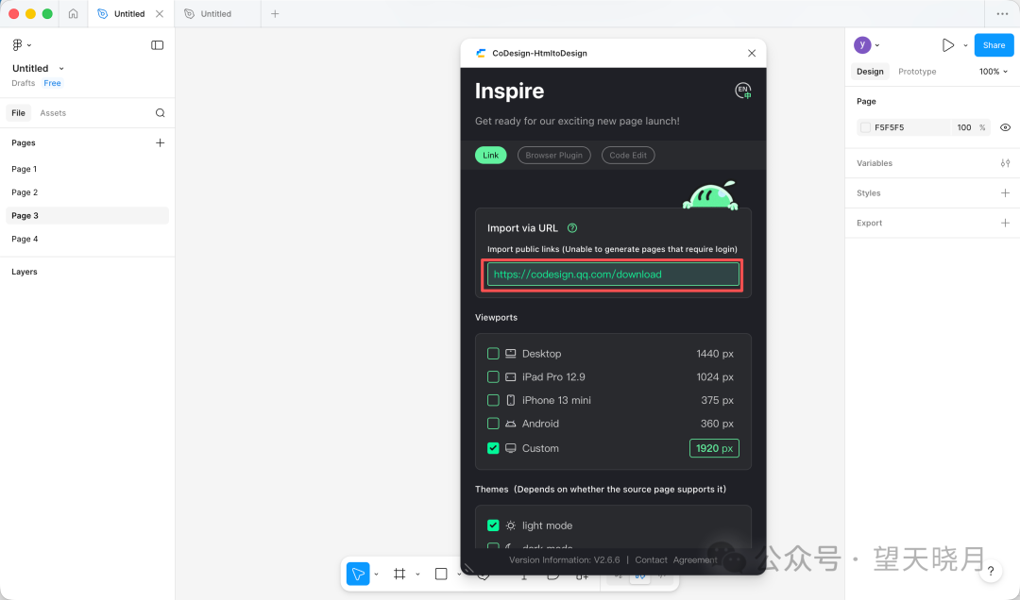Open the presentation options arrow
The height and width of the screenshot is (600, 1020).
pyautogui.click(x=965, y=45)
